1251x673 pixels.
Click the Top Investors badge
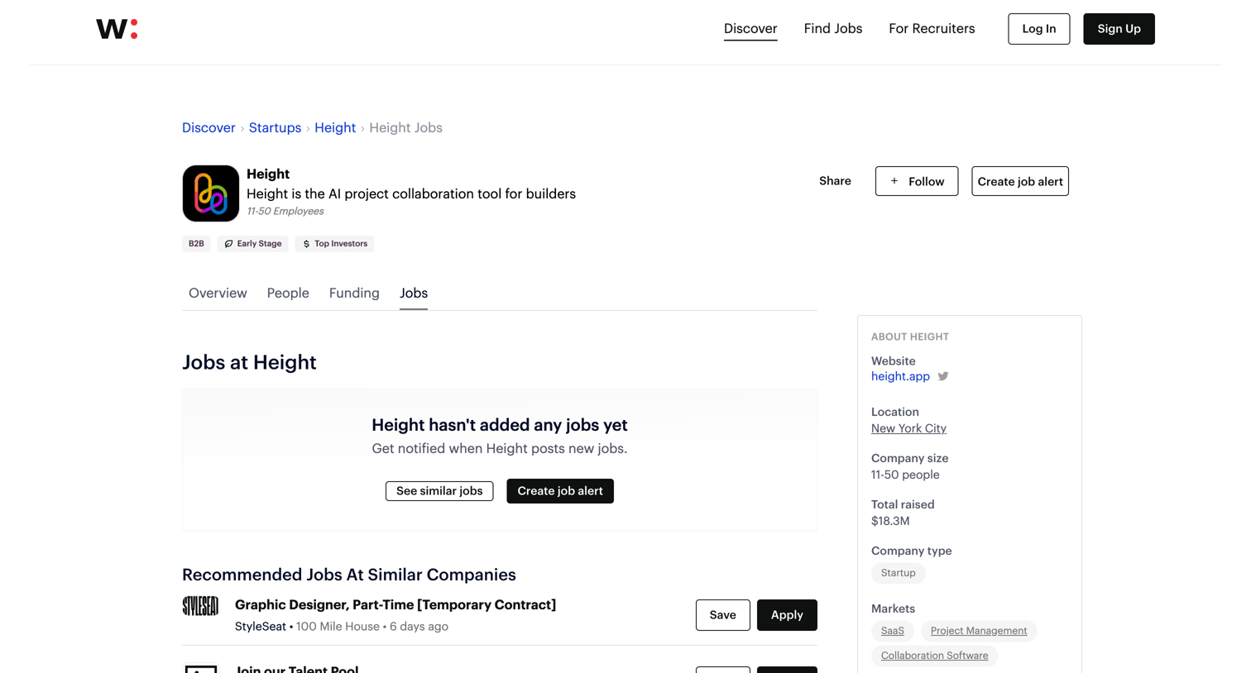tap(334, 244)
